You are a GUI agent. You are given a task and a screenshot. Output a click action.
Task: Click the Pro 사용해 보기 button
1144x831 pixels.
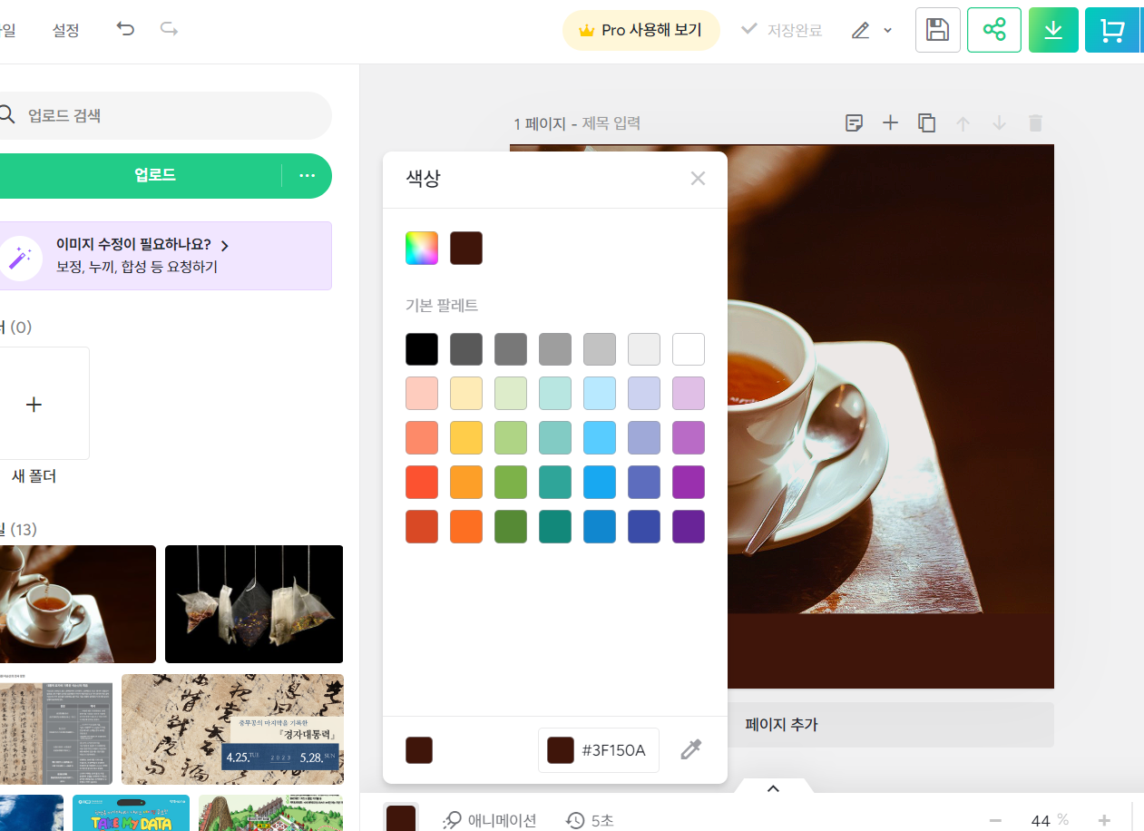point(641,30)
